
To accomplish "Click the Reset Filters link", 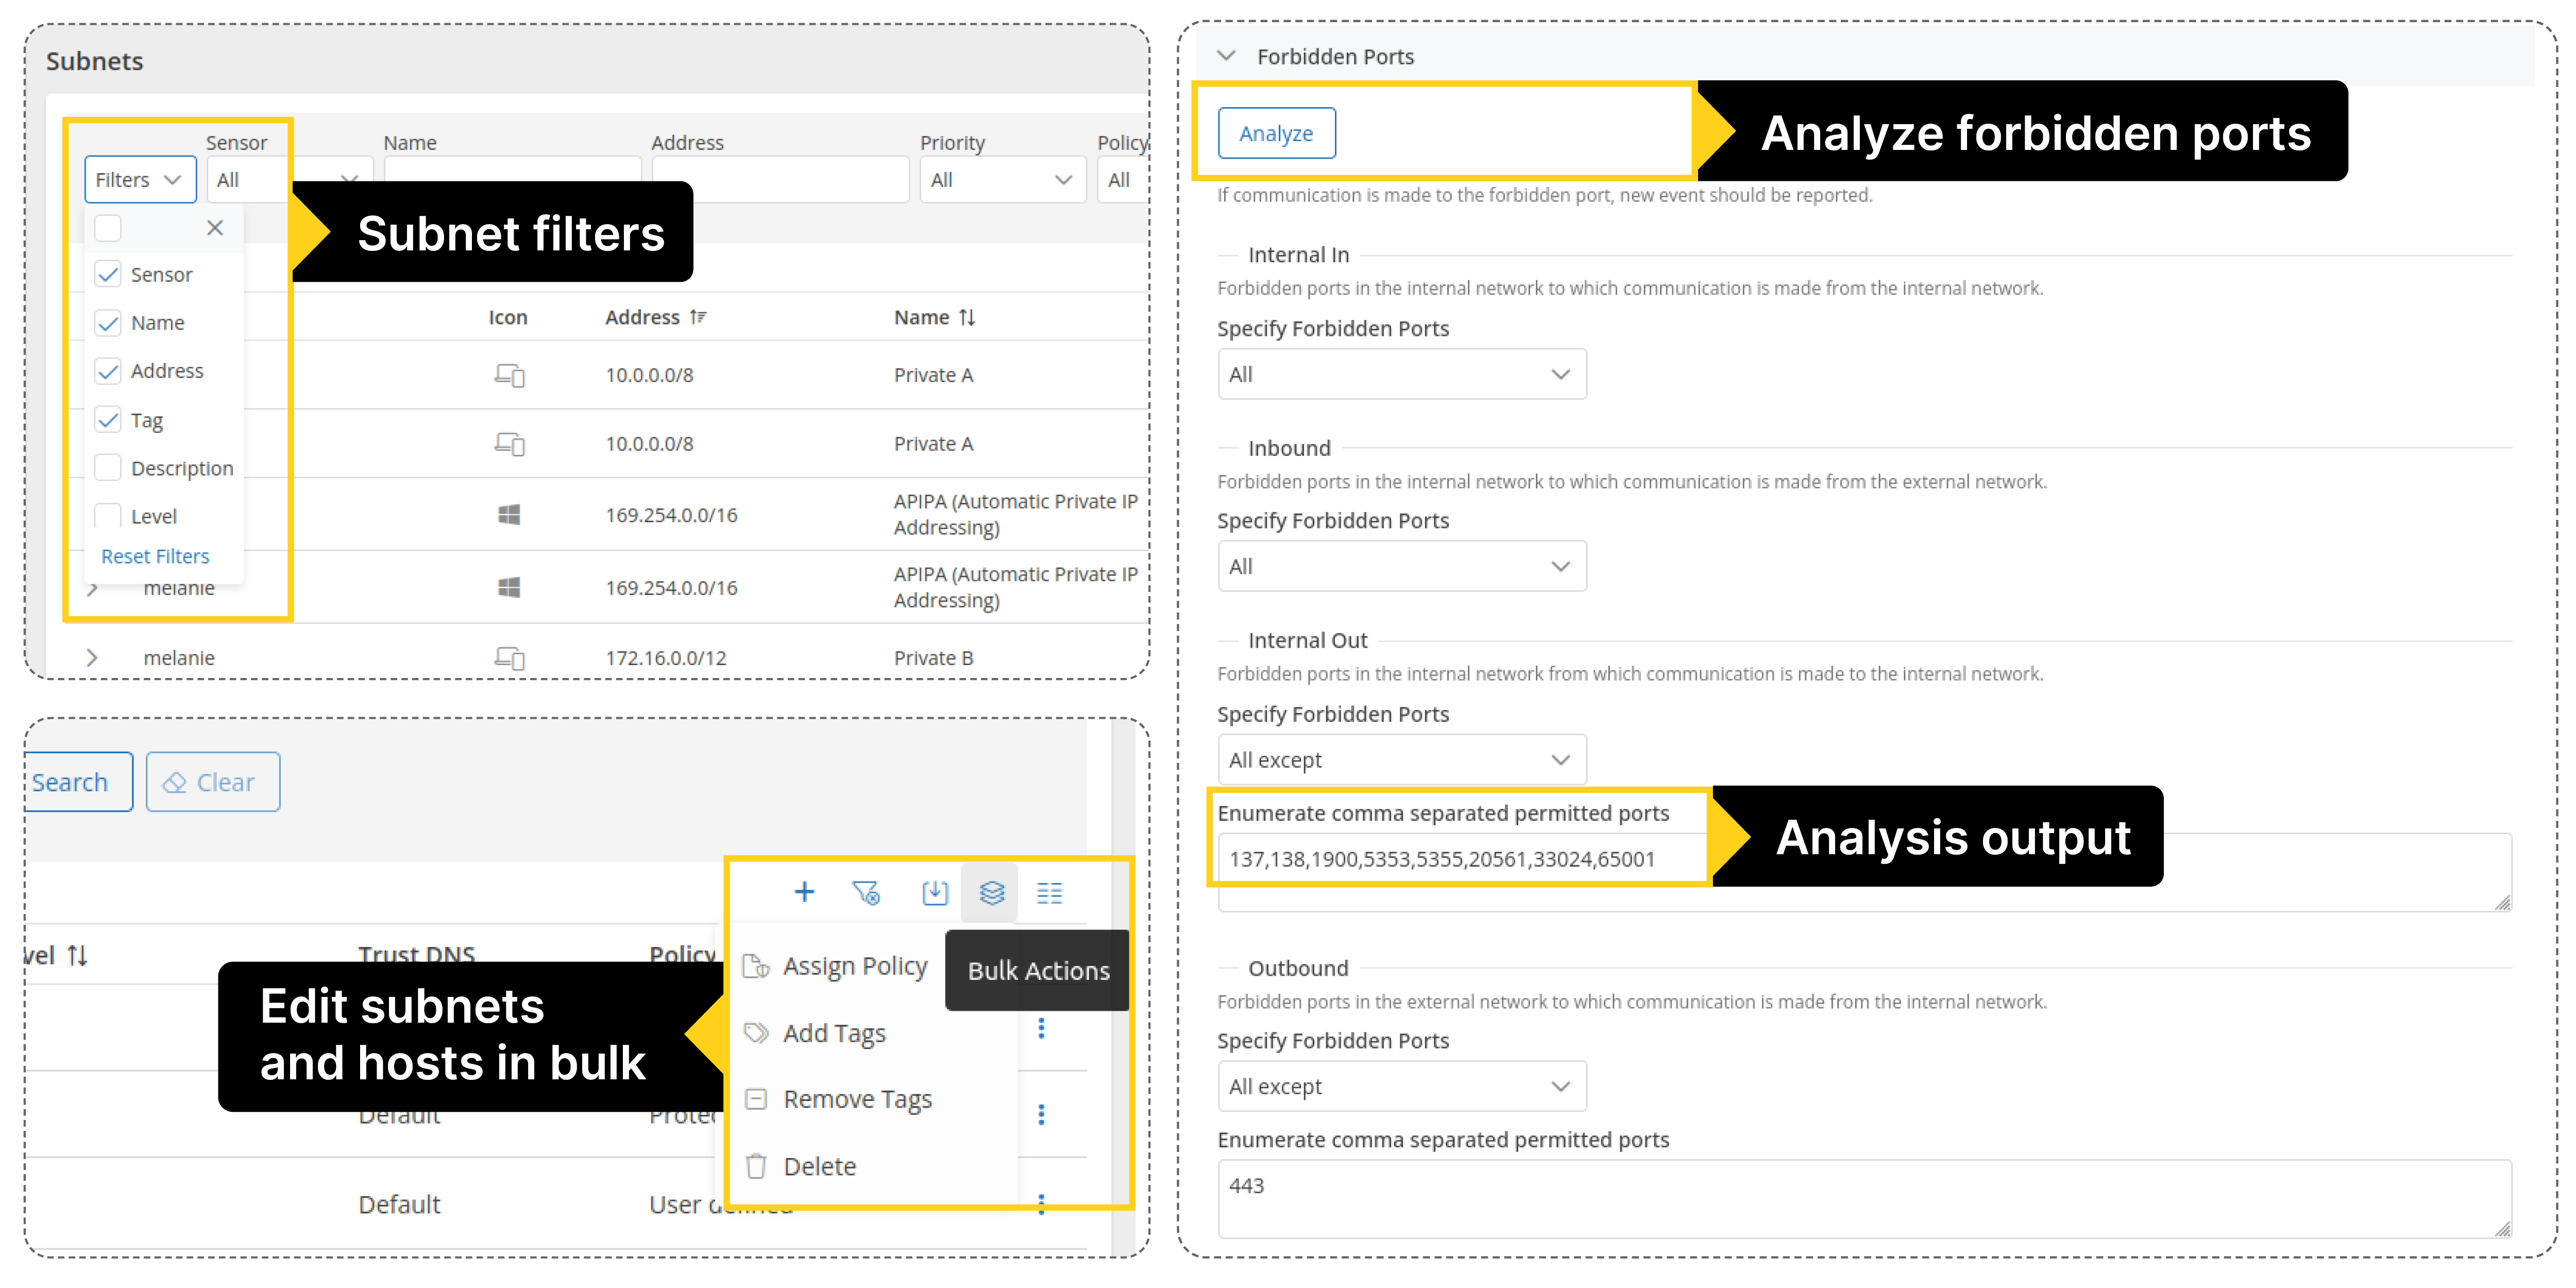I will coord(155,556).
